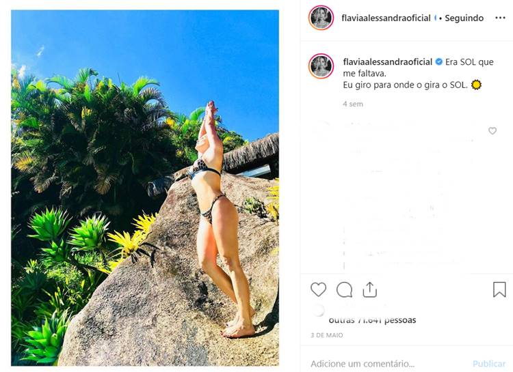This screenshot has height=372, width=513.
Task: Toggle the Seguindo follow status
Action: tap(464, 18)
